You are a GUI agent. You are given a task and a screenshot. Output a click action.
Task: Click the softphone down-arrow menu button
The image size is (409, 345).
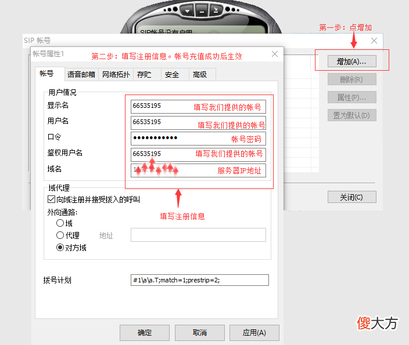click(x=187, y=11)
